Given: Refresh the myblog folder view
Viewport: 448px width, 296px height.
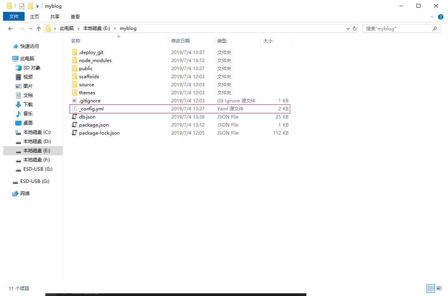Looking at the screenshot, I should (355, 28).
